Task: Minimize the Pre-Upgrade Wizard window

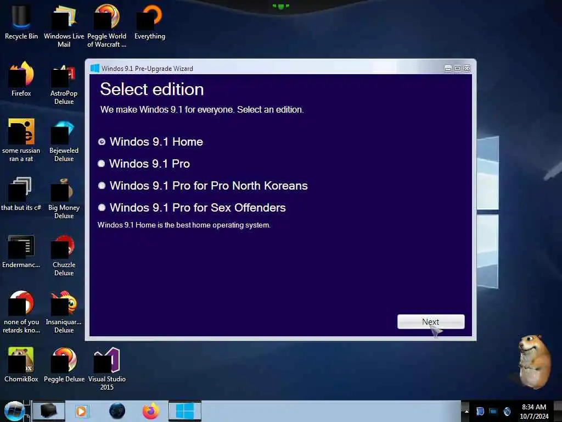Action: (448, 68)
